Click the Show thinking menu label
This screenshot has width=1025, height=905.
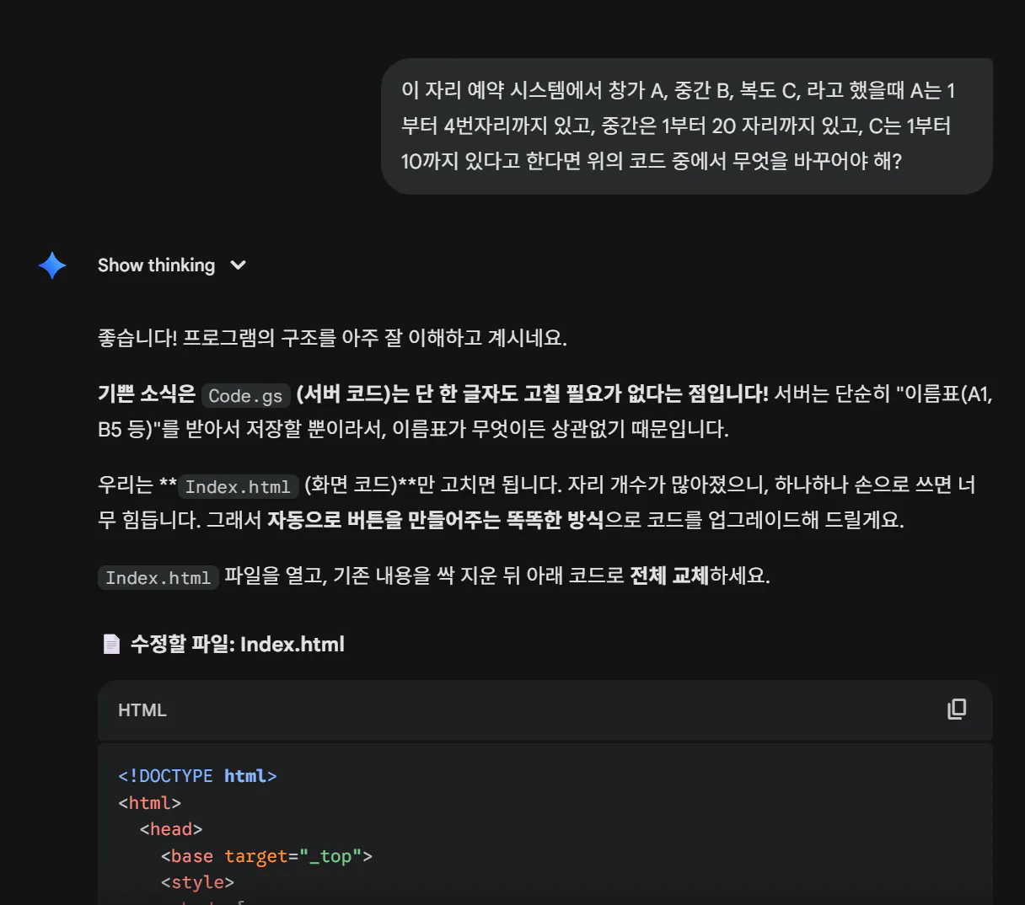155,265
